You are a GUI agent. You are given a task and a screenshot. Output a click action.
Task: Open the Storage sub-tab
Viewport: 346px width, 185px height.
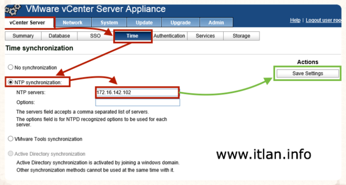pos(241,36)
